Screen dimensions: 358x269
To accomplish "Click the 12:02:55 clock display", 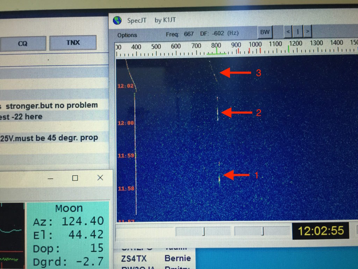I will pos(321,230).
